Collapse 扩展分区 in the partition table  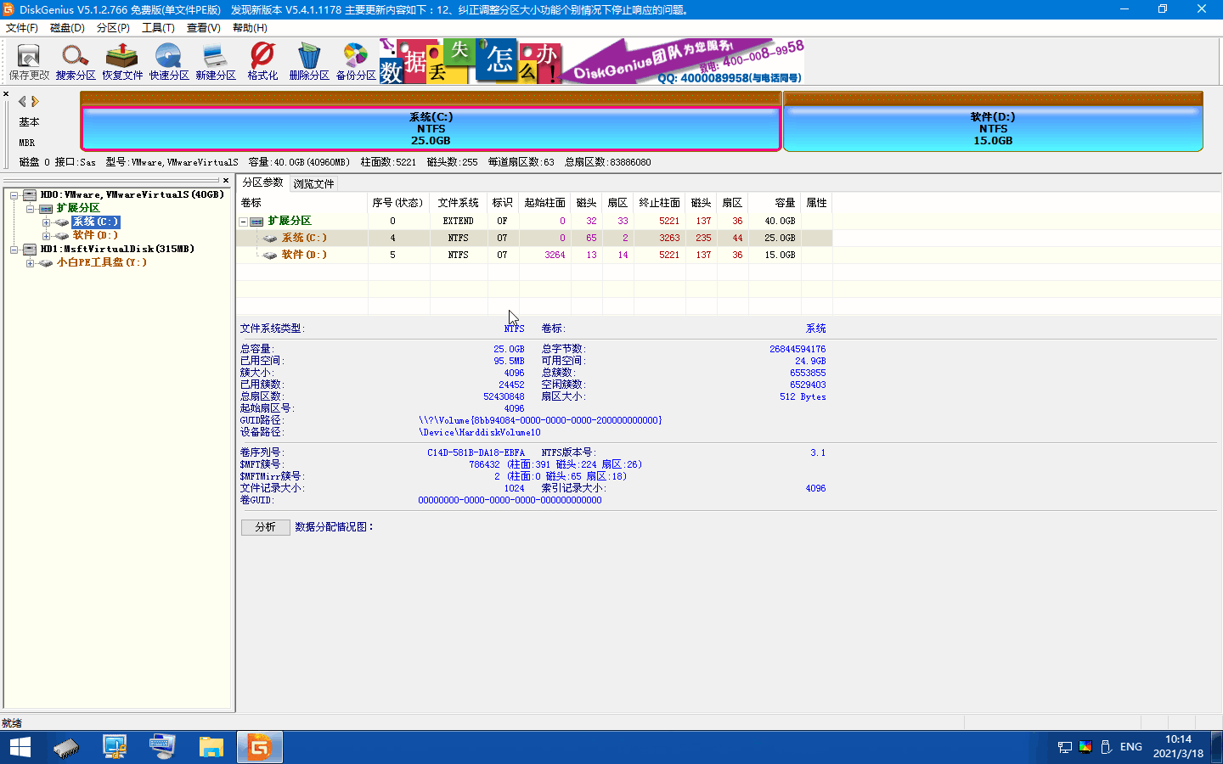tap(244, 222)
